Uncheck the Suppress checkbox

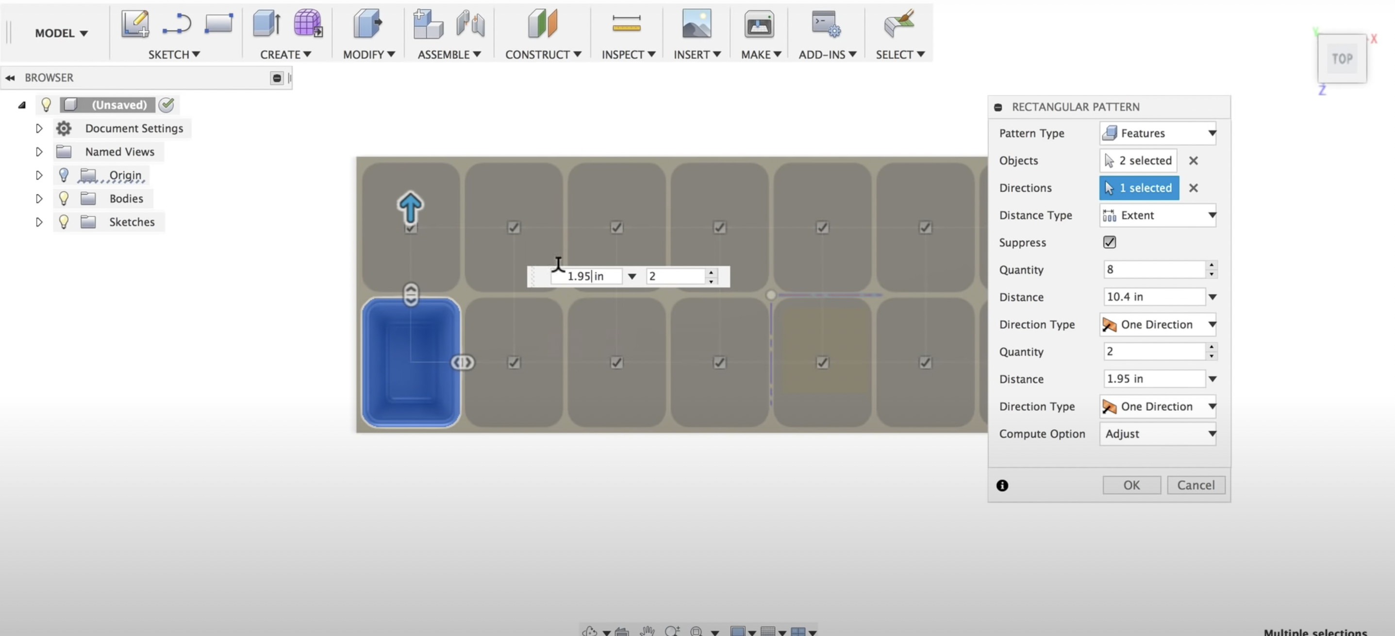[1109, 242]
